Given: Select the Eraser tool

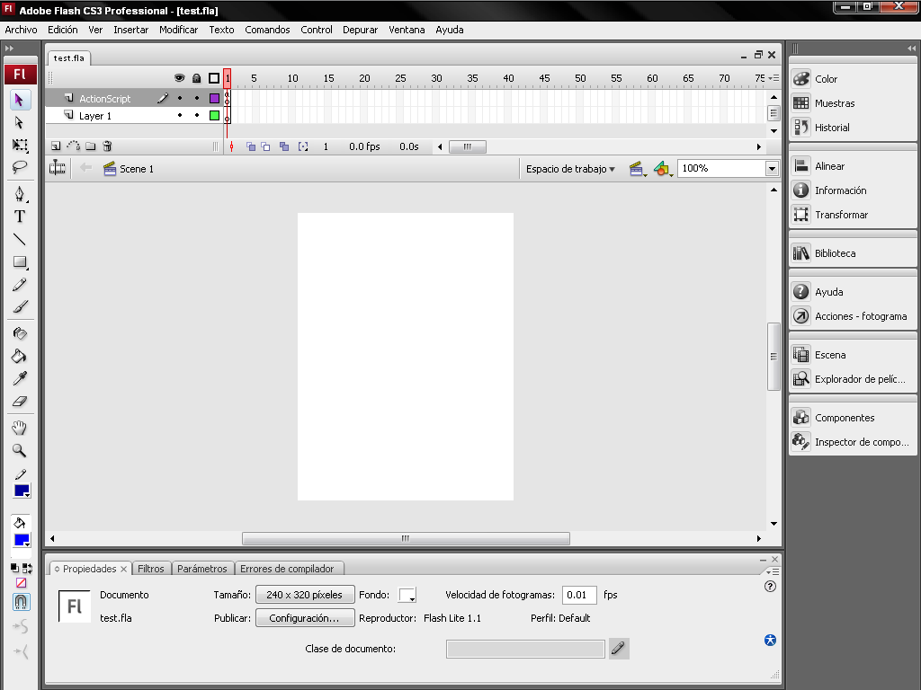Looking at the screenshot, I should pyautogui.click(x=20, y=402).
